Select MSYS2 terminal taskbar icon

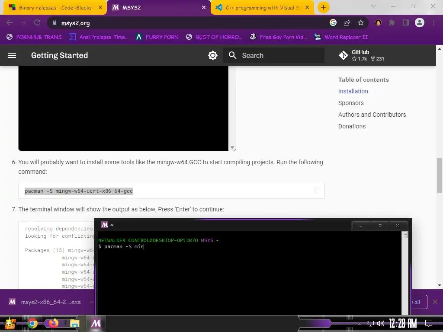96,323
